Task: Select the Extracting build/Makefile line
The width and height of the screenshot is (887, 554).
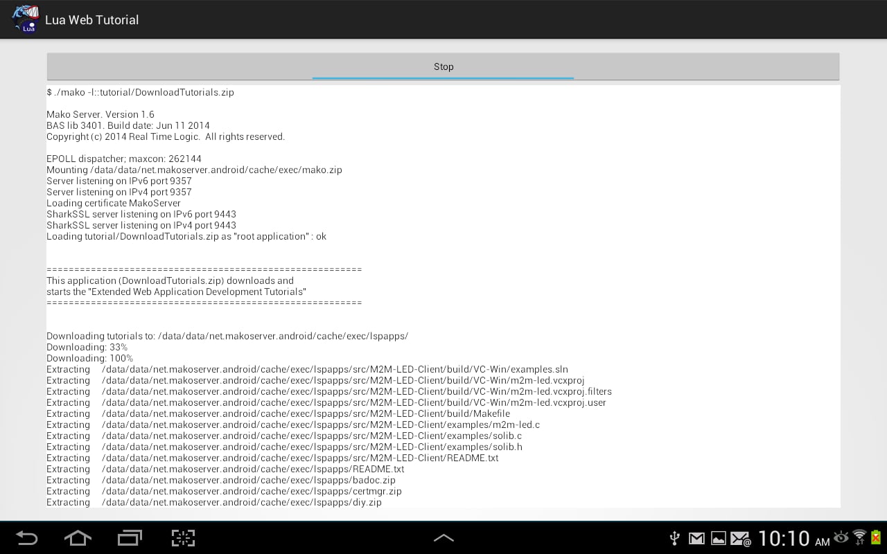Action: pos(278,413)
